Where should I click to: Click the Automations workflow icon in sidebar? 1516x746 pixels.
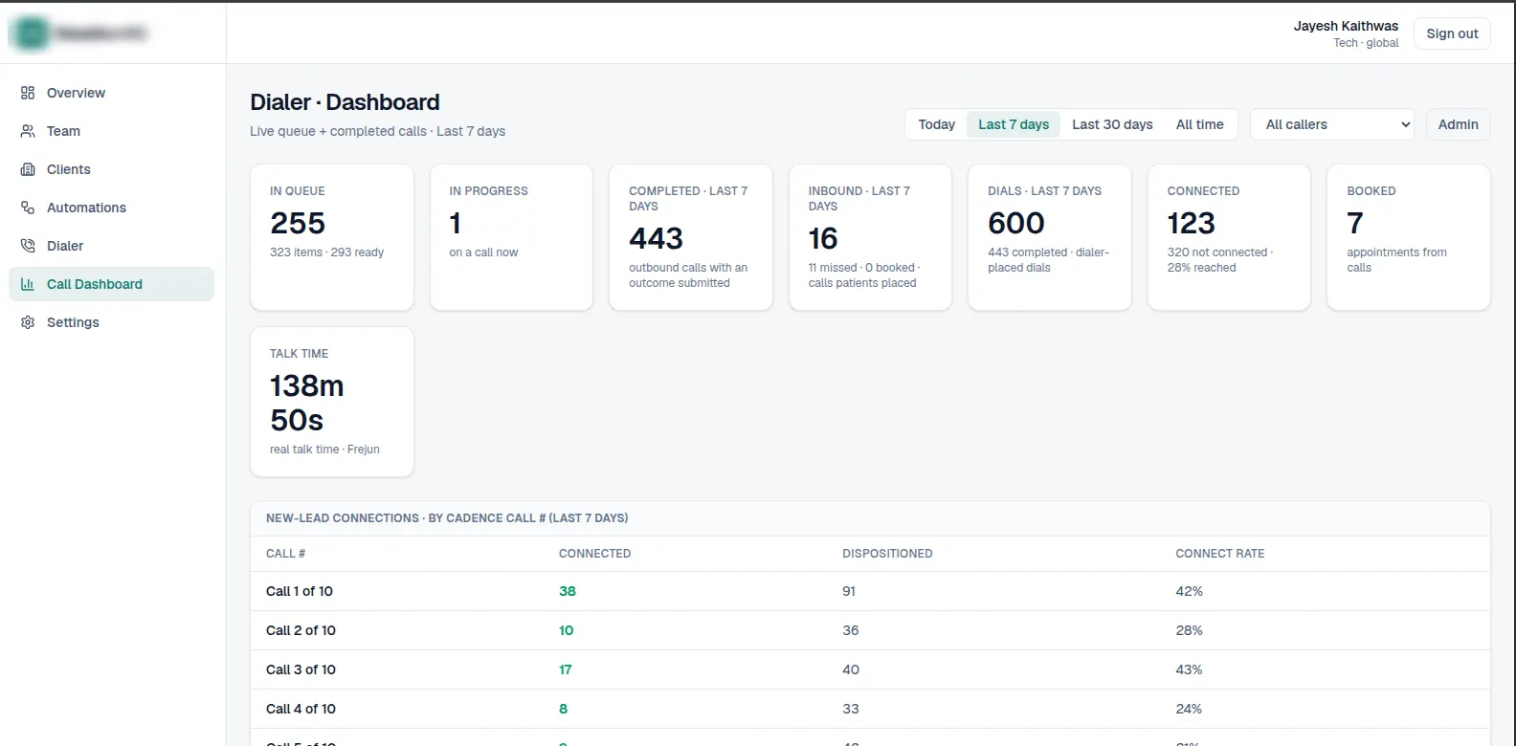(x=28, y=208)
